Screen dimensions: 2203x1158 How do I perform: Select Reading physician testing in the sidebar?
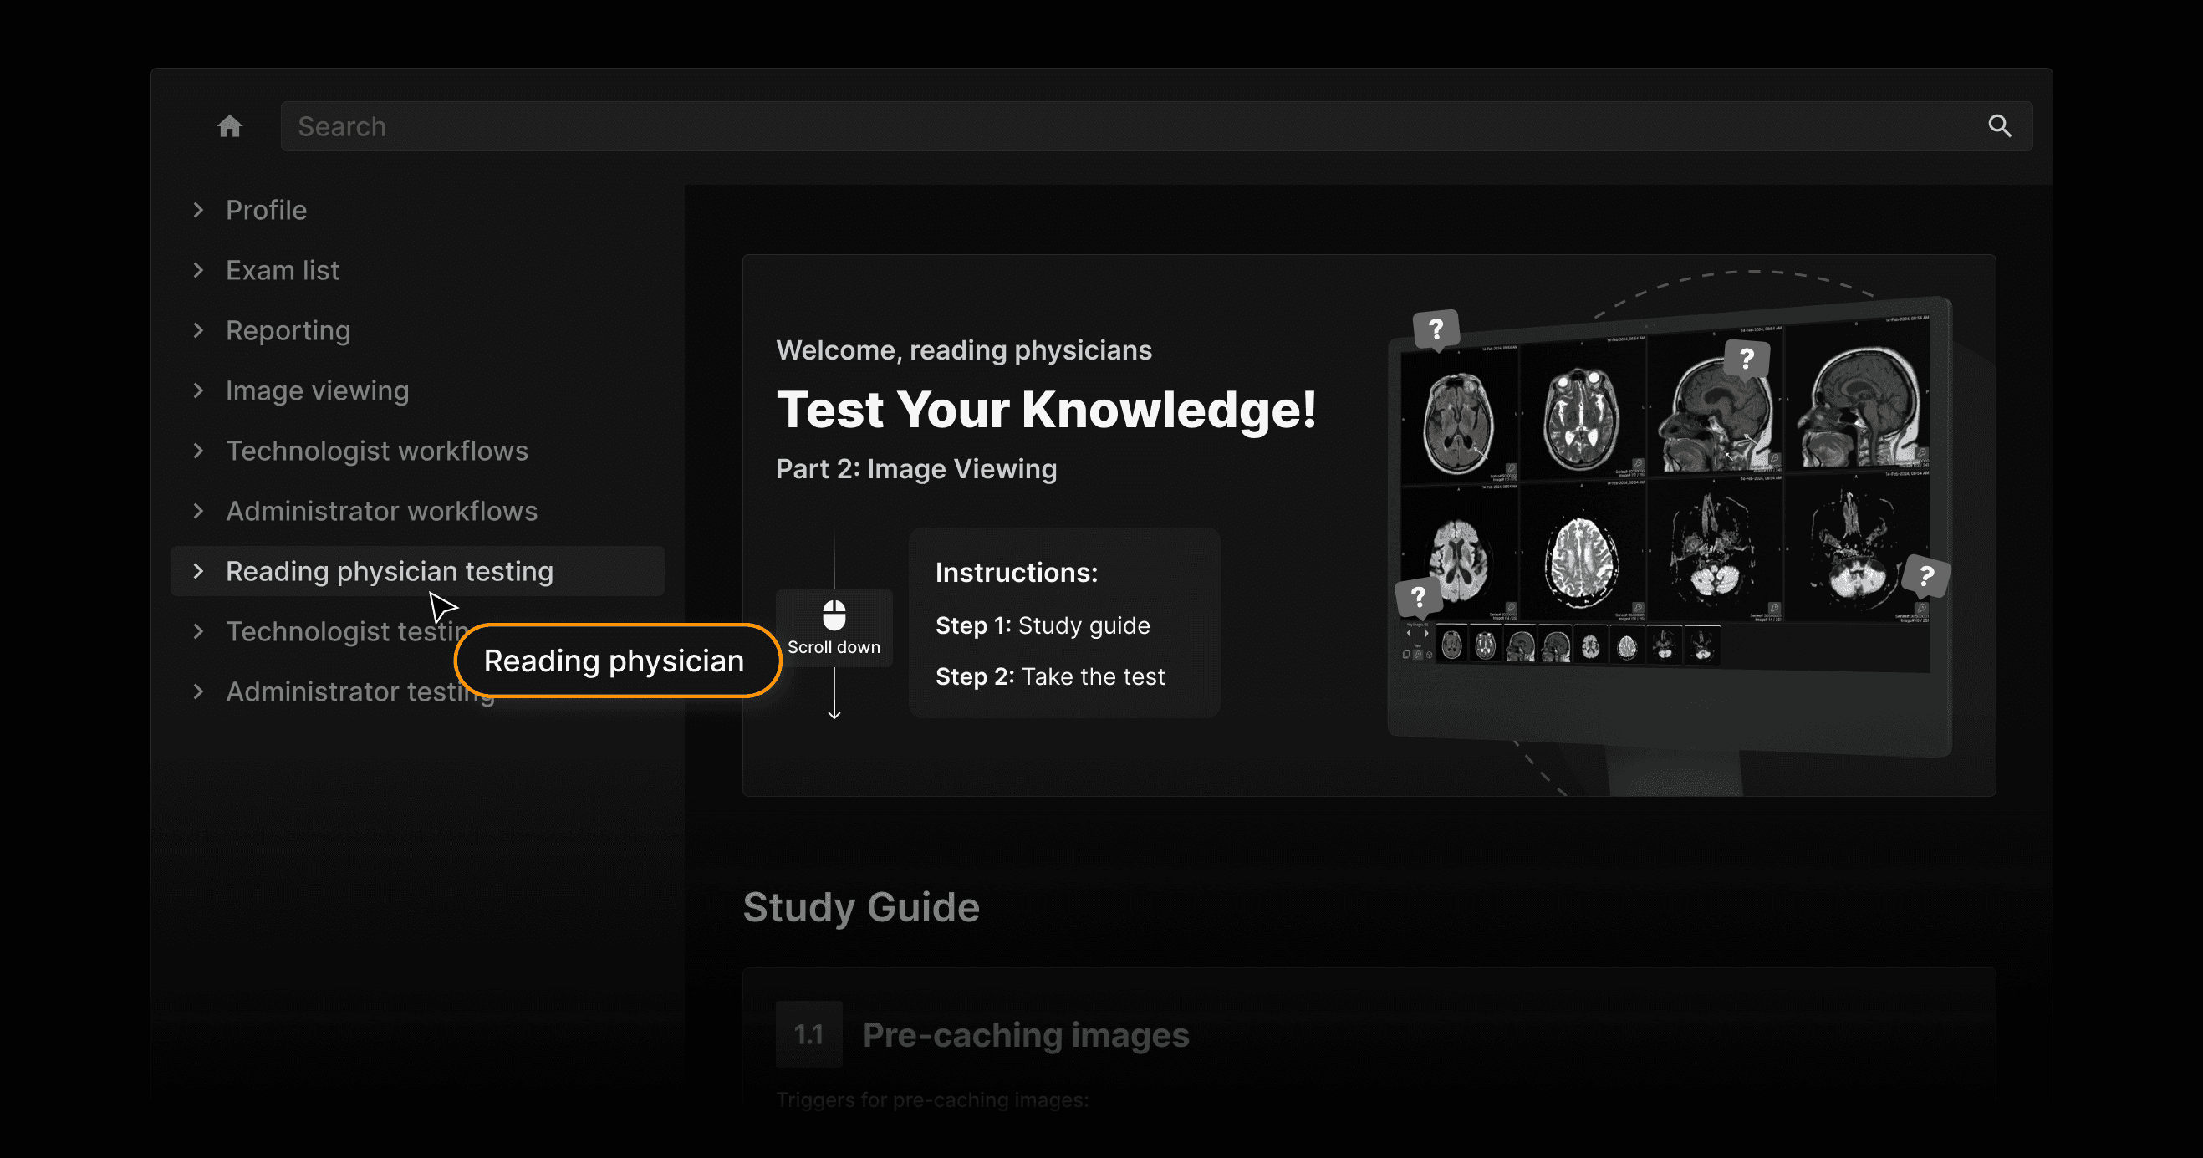coord(389,571)
